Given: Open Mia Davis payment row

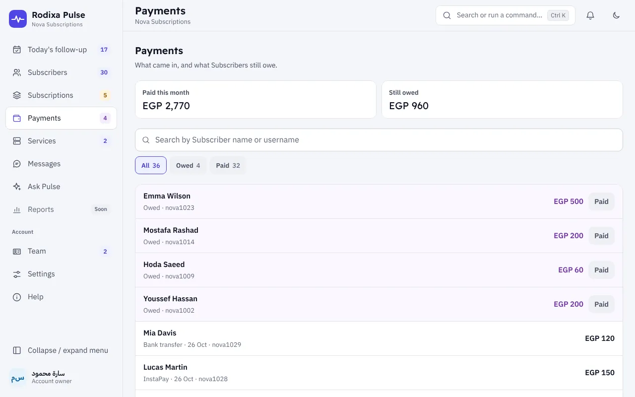Looking at the screenshot, I should 379,338.
